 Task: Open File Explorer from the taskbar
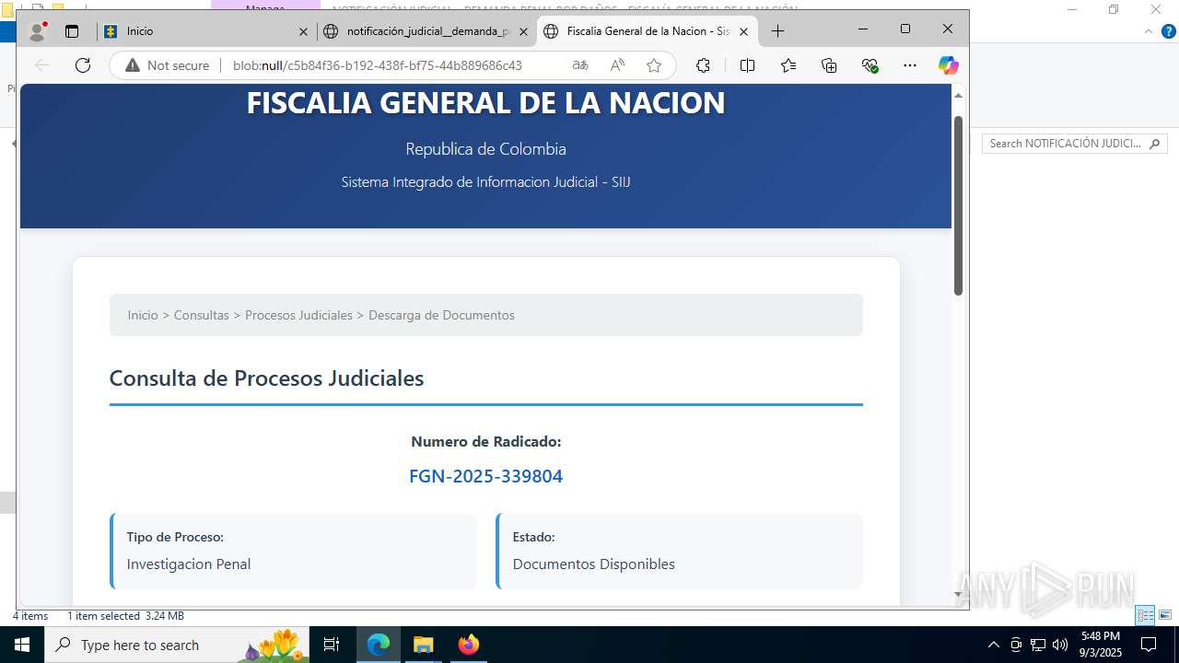[423, 645]
